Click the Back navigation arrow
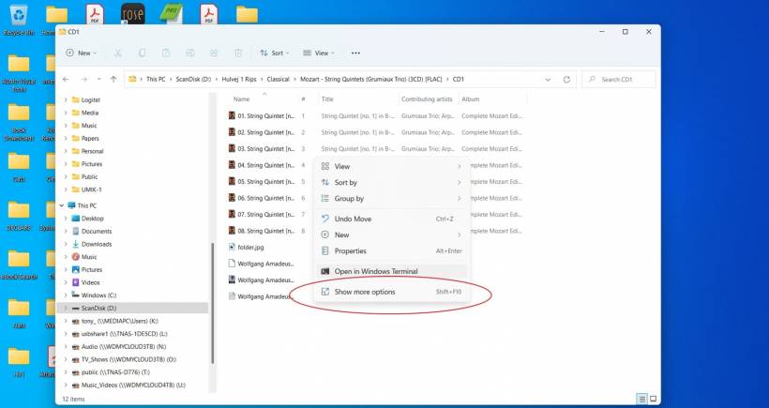 click(x=66, y=79)
